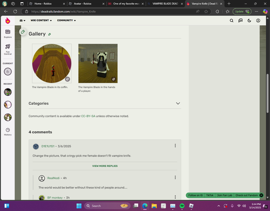Screen dimensions: 270x211
Task: Add page to favorites star icon
Action: point(206,11)
